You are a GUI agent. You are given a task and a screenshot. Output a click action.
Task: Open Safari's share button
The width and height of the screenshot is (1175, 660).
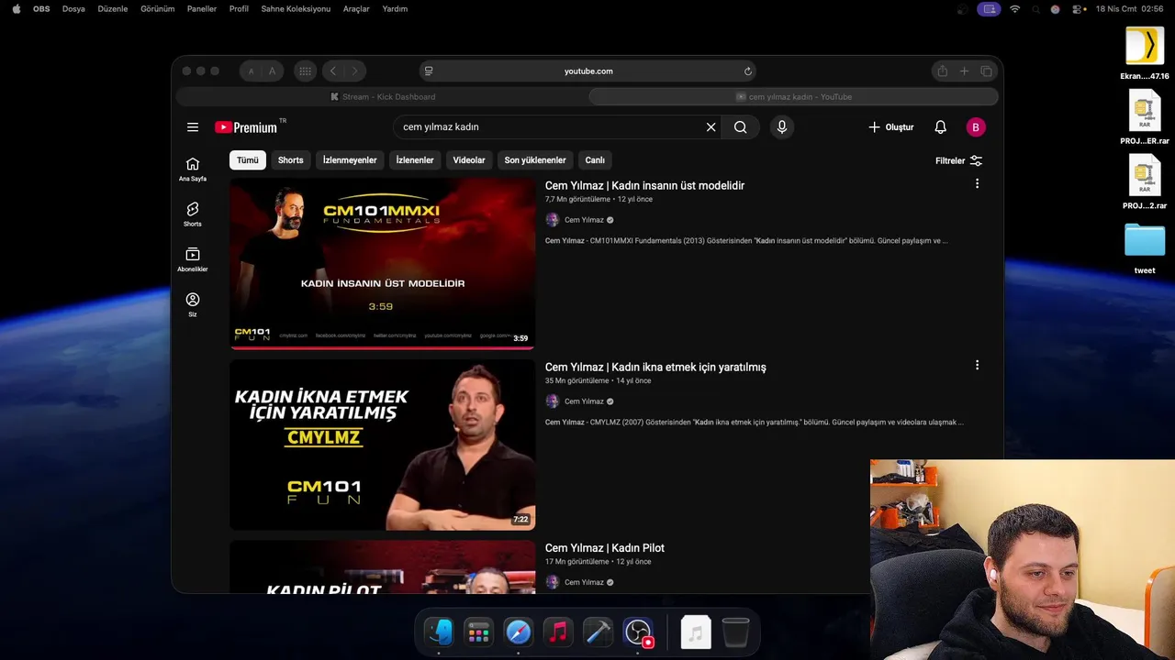pos(942,71)
